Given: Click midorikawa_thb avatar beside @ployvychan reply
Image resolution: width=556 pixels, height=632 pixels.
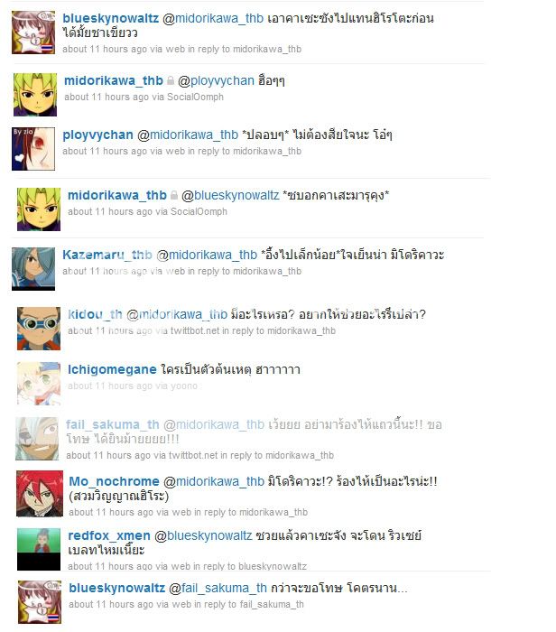Looking at the screenshot, I should point(35,95).
